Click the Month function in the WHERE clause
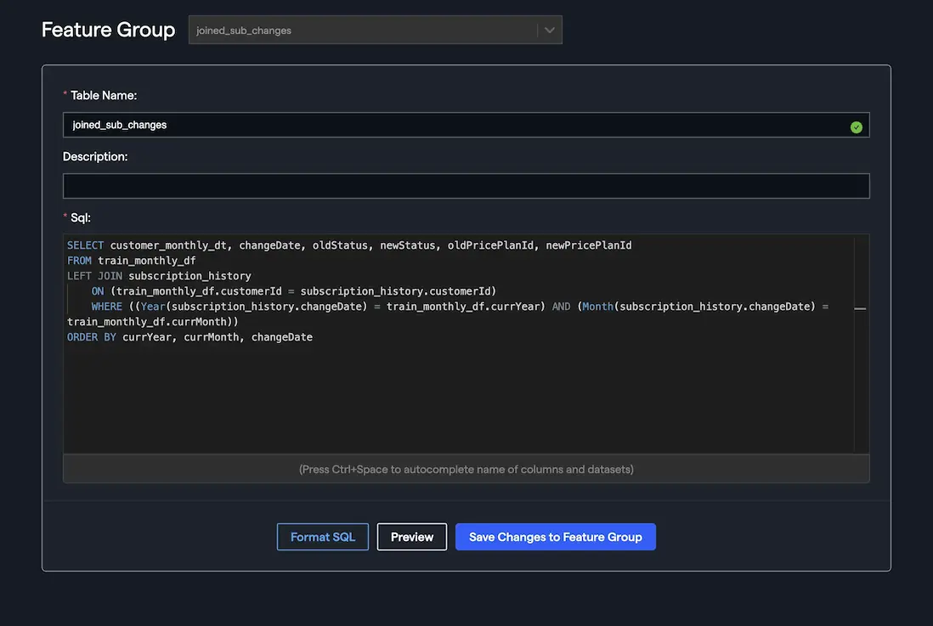The image size is (933, 626). (597, 307)
